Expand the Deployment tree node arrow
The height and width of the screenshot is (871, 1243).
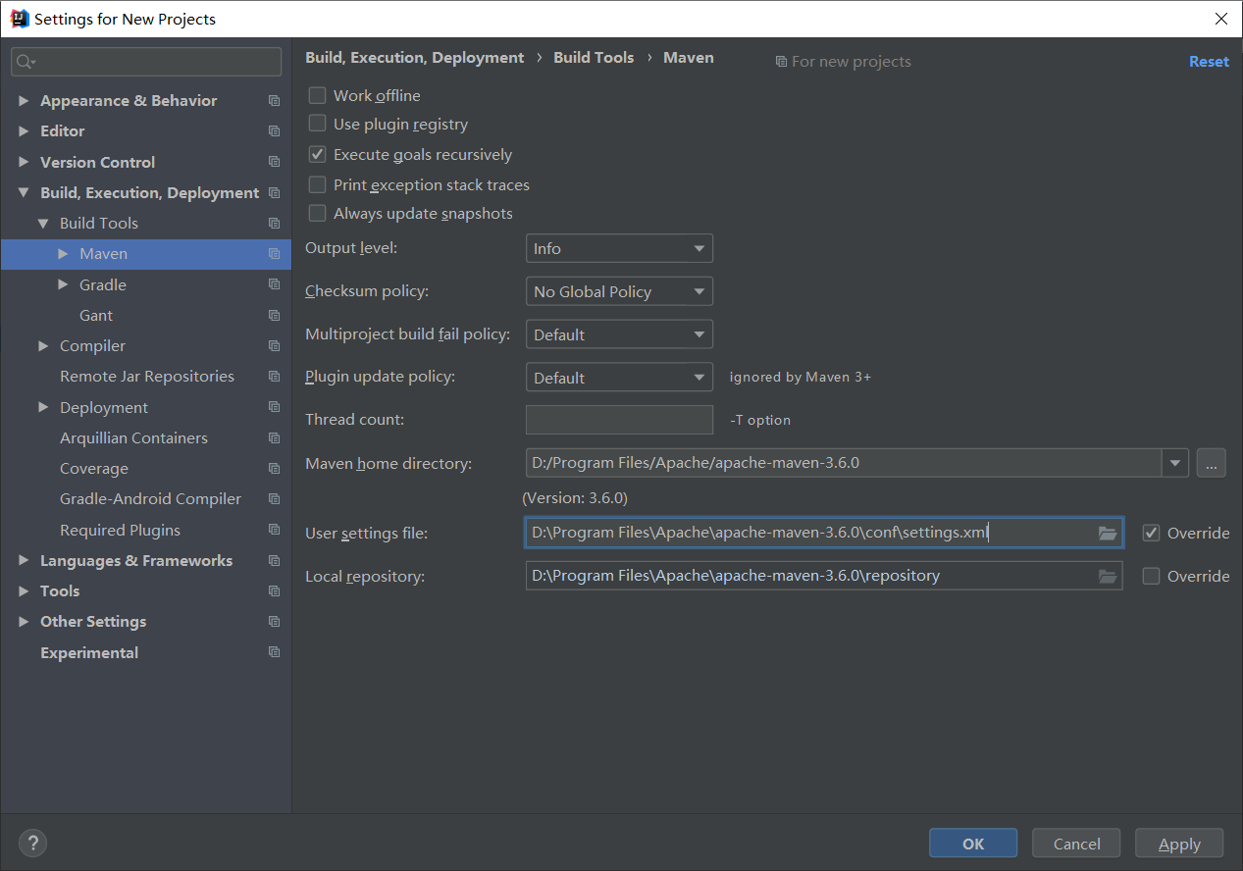click(43, 407)
